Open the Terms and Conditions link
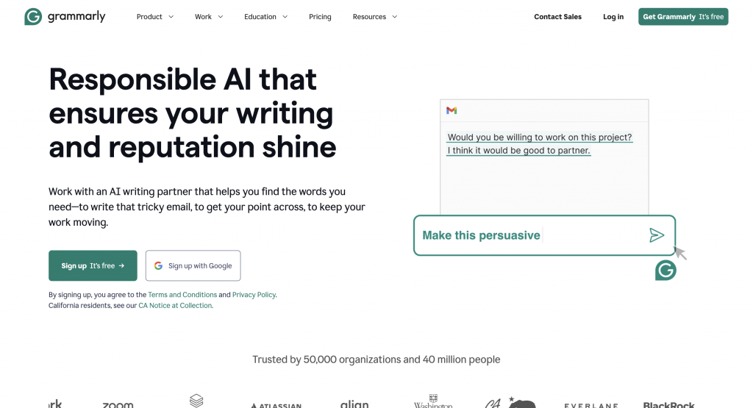This screenshot has height=408, width=753. (182, 295)
